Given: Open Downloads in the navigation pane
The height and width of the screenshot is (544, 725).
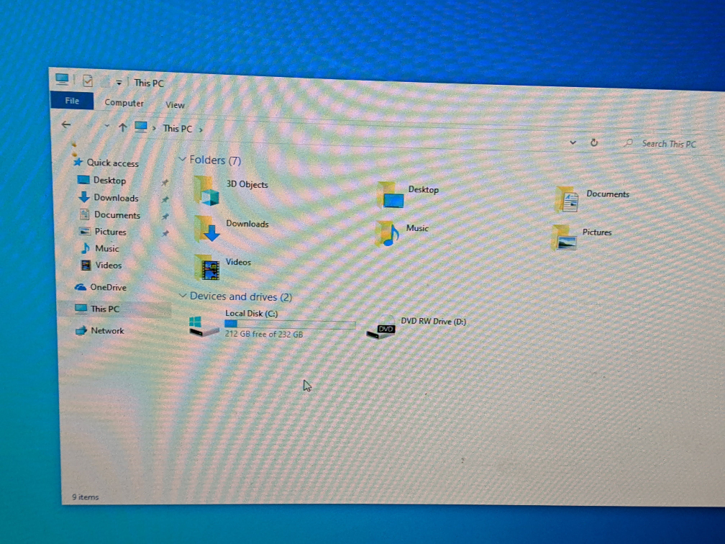Looking at the screenshot, I should coord(116,198).
